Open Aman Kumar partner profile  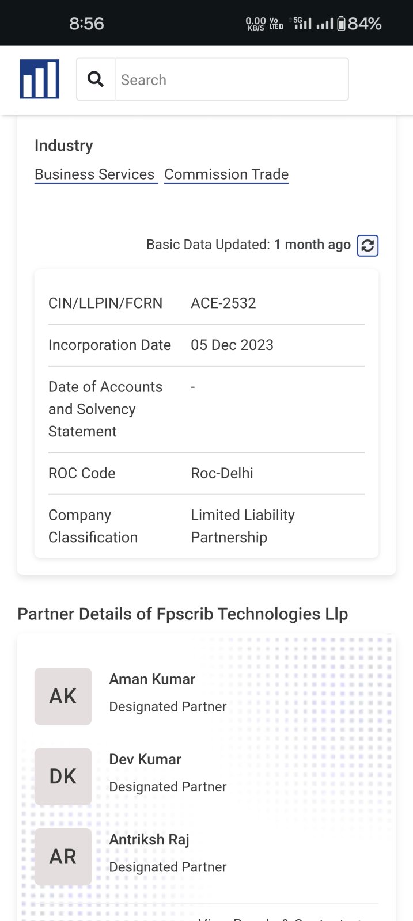click(x=152, y=679)
